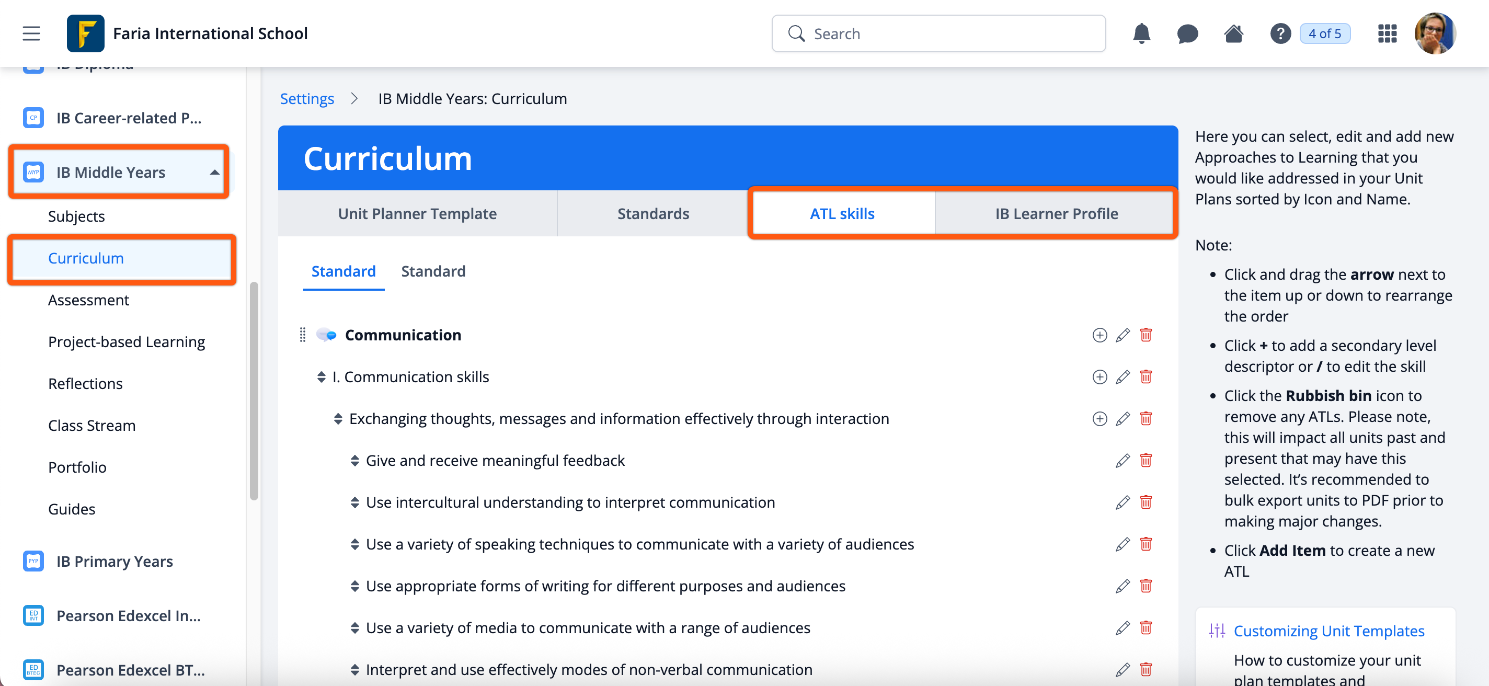Go to the home icon

tap(1233, 33)
